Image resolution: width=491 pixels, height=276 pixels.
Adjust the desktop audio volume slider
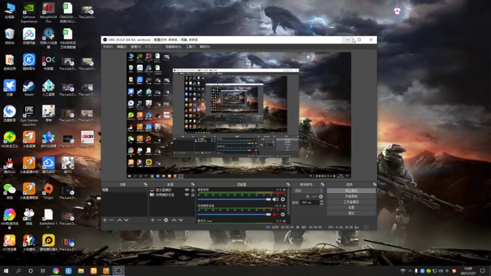pyautogui.click(x=234, y=199)
